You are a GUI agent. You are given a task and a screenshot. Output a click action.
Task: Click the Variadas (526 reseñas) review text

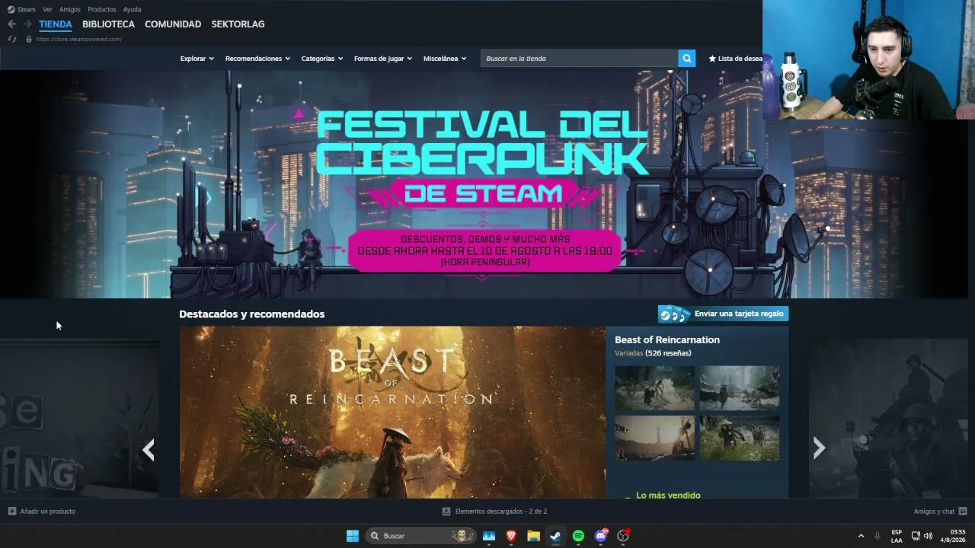point(653,353)
